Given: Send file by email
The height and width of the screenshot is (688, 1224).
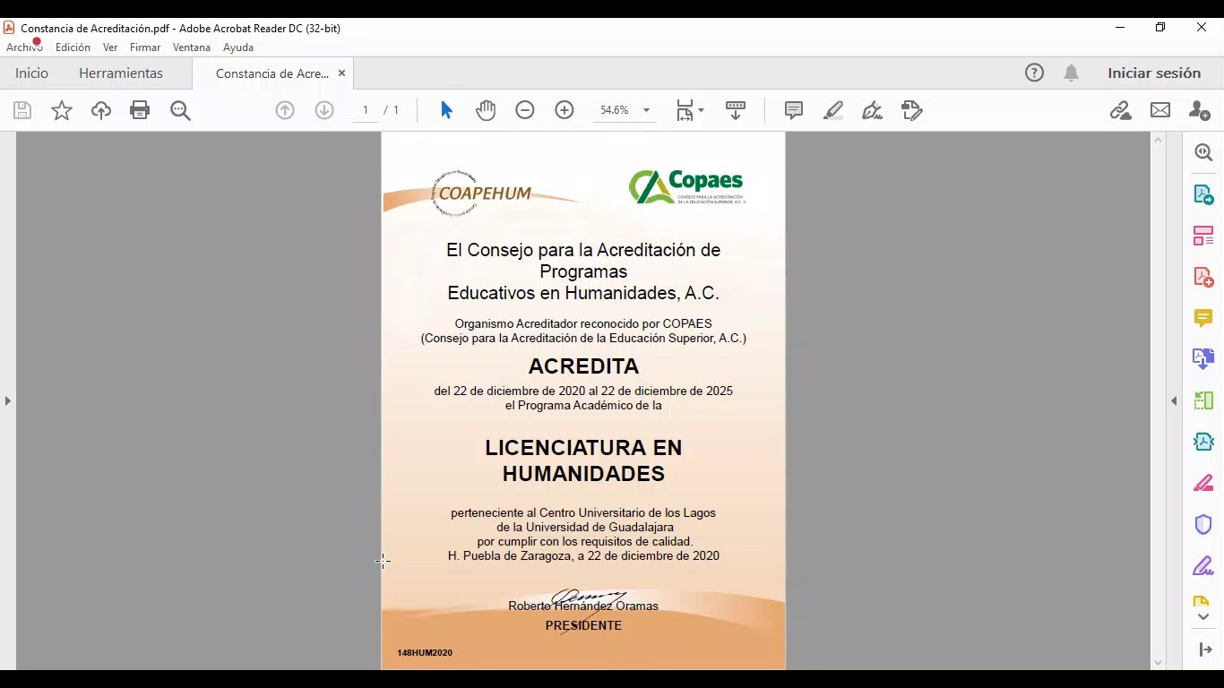Looking at the screenshot, I should (1160, 110).
